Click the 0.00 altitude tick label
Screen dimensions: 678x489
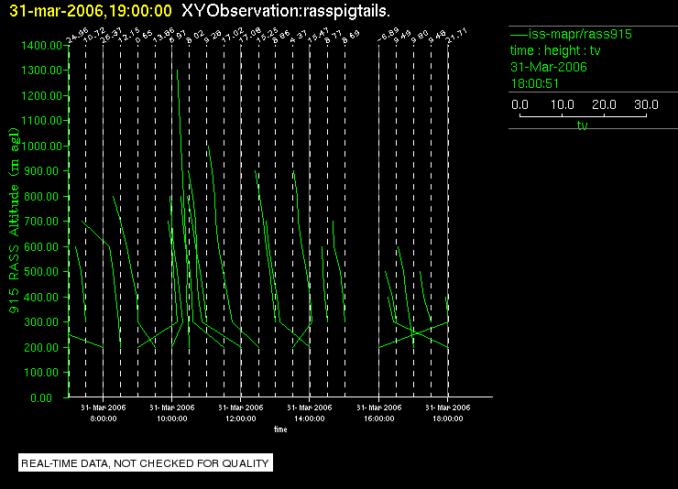pos(41,397)
